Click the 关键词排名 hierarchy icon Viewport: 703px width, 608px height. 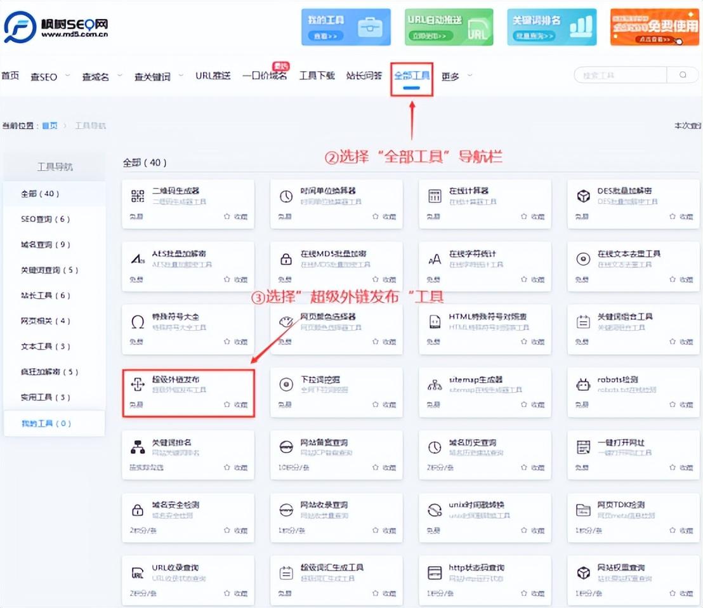[x=138, y=447]
